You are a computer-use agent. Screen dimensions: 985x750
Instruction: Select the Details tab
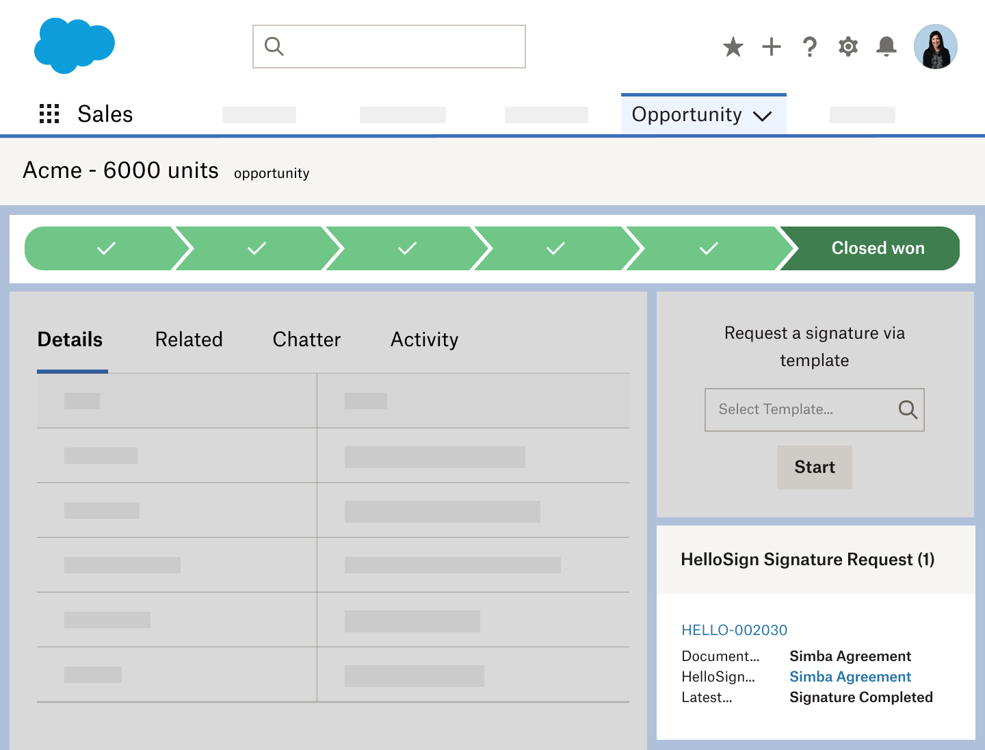(70, 339)
